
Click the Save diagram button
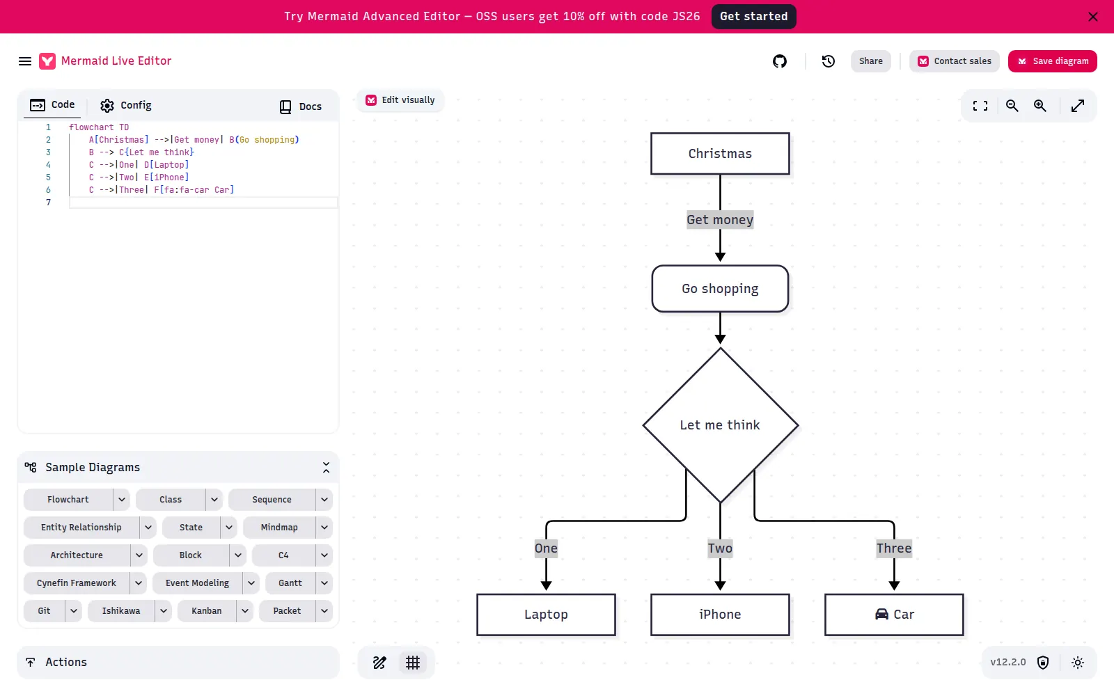[x=1053, y=61]
